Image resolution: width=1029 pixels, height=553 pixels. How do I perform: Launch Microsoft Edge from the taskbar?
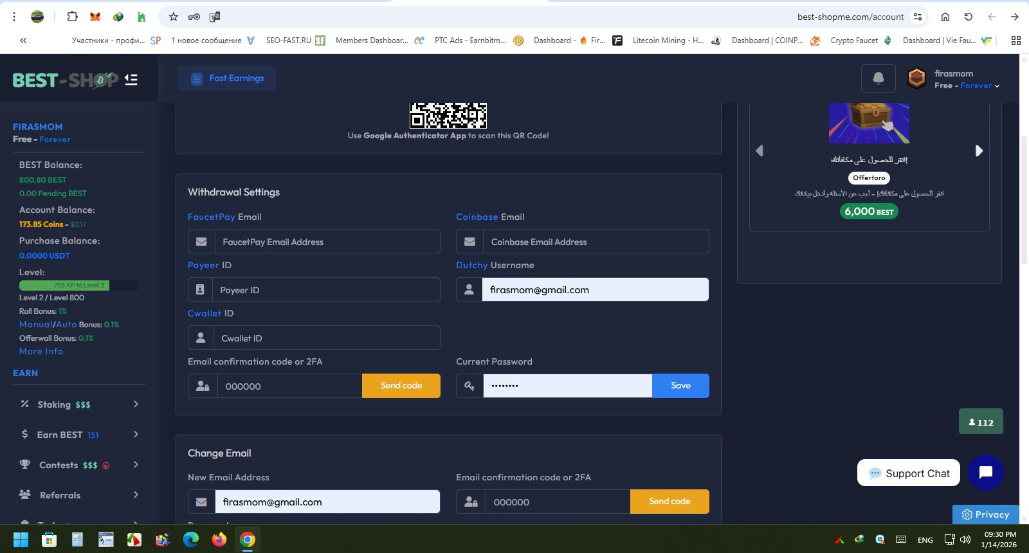click(x=191, y=539)
